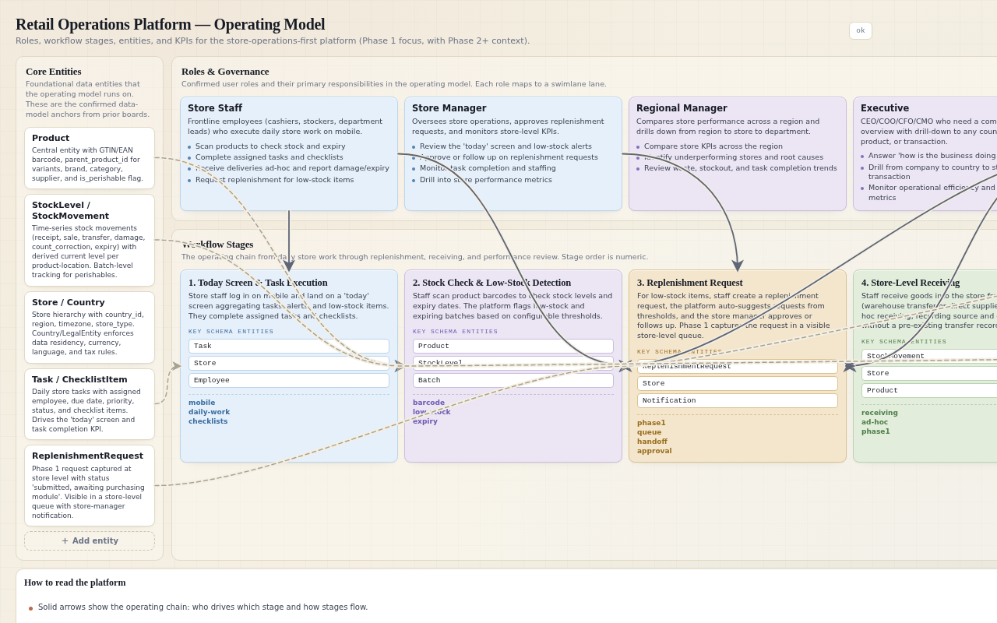Click the Add entity button

[90, 540]
